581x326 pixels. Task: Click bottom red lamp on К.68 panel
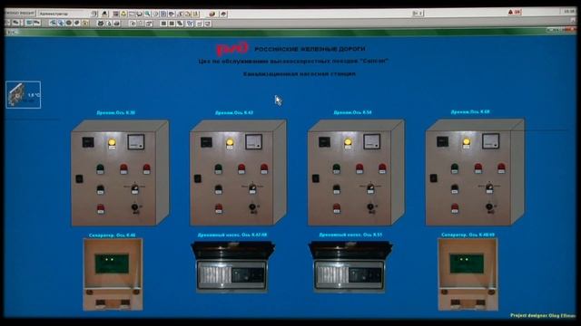click(455, 208)
